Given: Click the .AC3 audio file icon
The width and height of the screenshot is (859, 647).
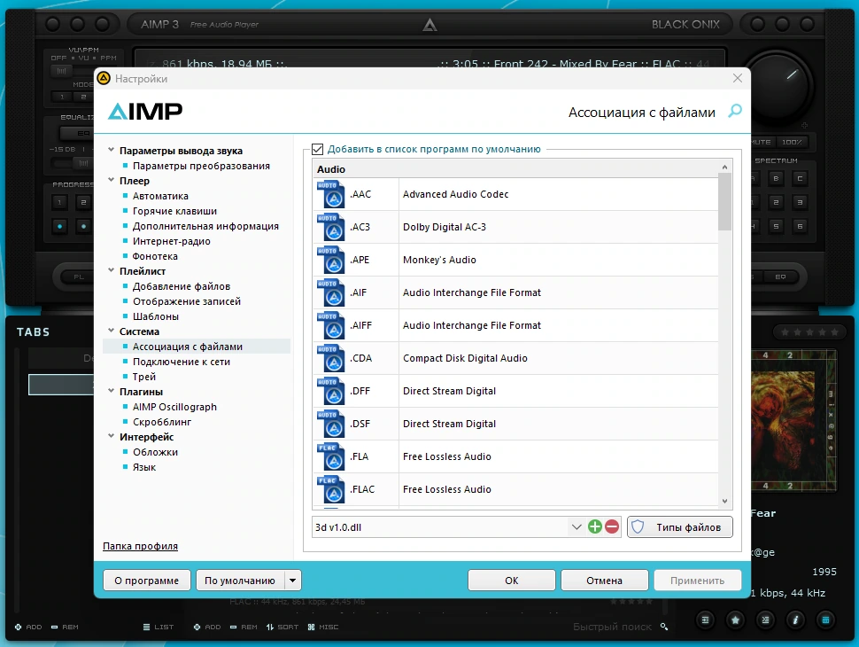Looking at the screenshot, I should pos(330,227).
